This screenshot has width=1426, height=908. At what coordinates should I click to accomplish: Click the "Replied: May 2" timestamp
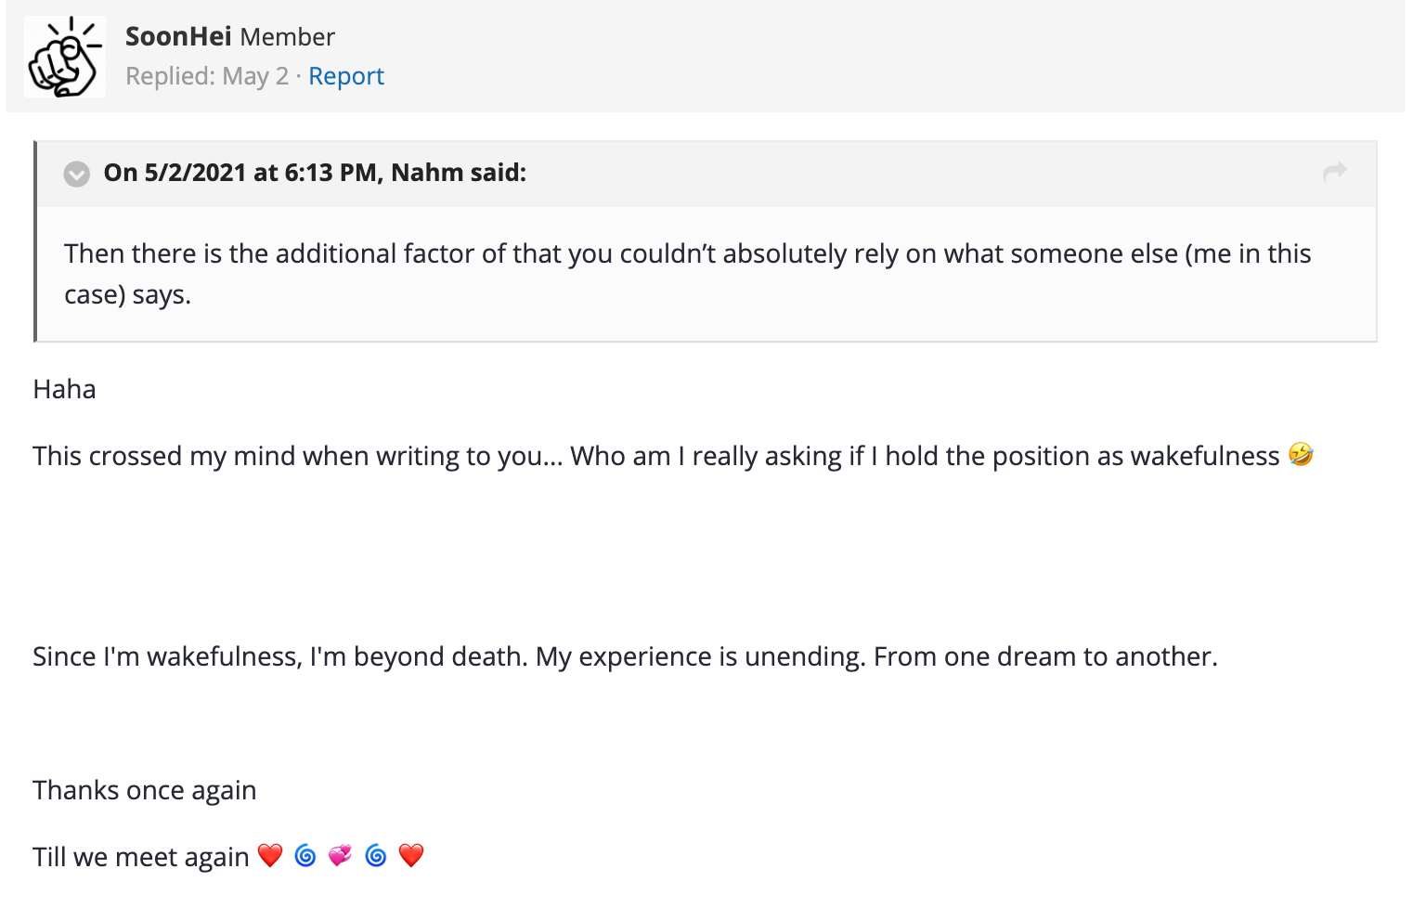[207, 76]
